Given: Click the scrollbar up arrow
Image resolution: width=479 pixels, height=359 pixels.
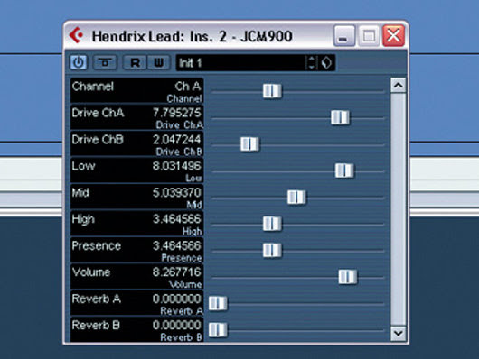Looking at the screenshot, I should coord(398,86).
